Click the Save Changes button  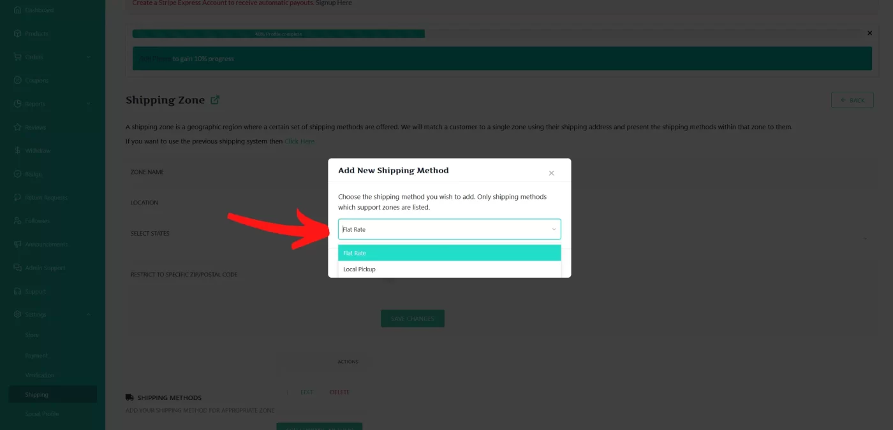pyautogui.click(x=412, y=319)
